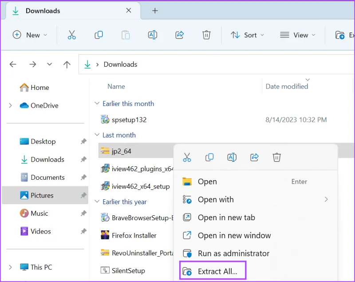Click the Delete icon in the context menu

[276, 157]
